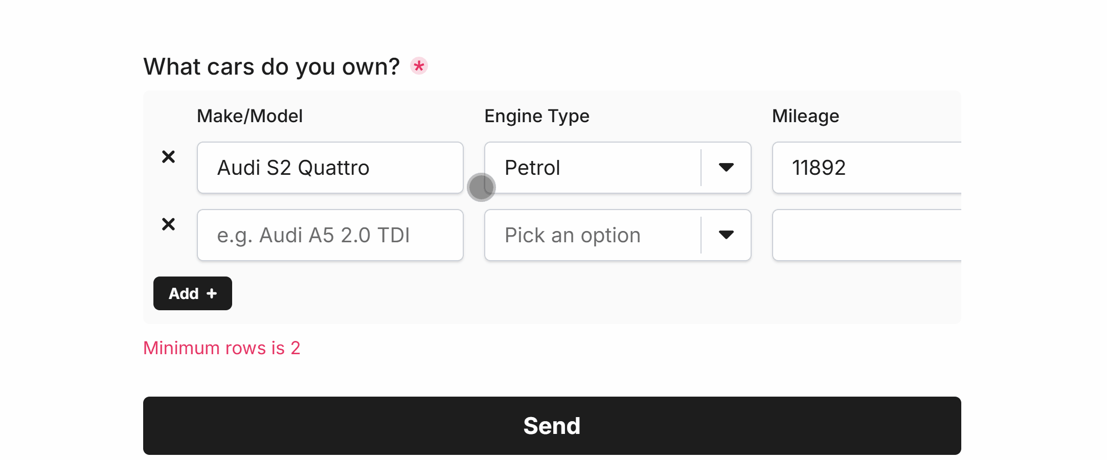
Task: Click the 'What cars do you own?' label
Action: (x=271, y=66)
